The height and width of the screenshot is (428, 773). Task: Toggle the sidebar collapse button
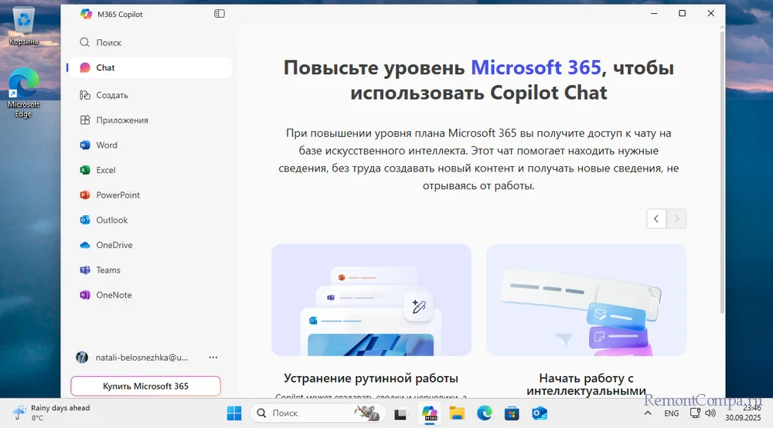[220, 14]
